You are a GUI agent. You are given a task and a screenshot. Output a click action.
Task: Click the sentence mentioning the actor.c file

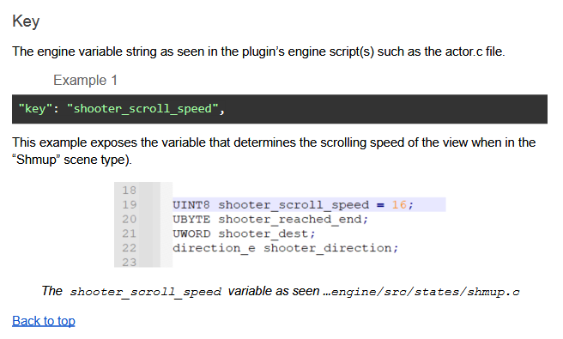pyautogui.click(x=258, y=51)
